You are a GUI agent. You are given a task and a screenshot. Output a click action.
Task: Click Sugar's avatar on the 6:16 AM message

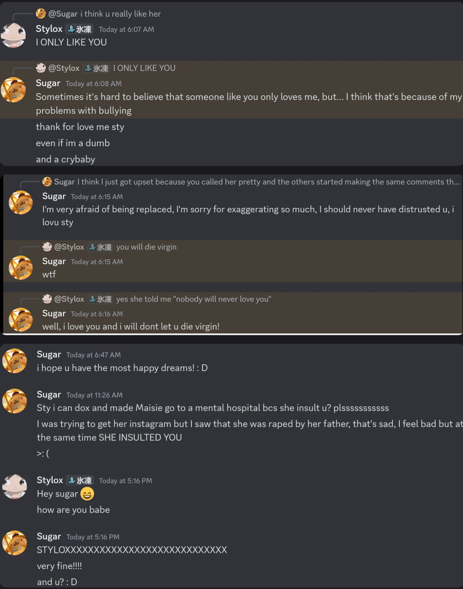click(21, 320)
